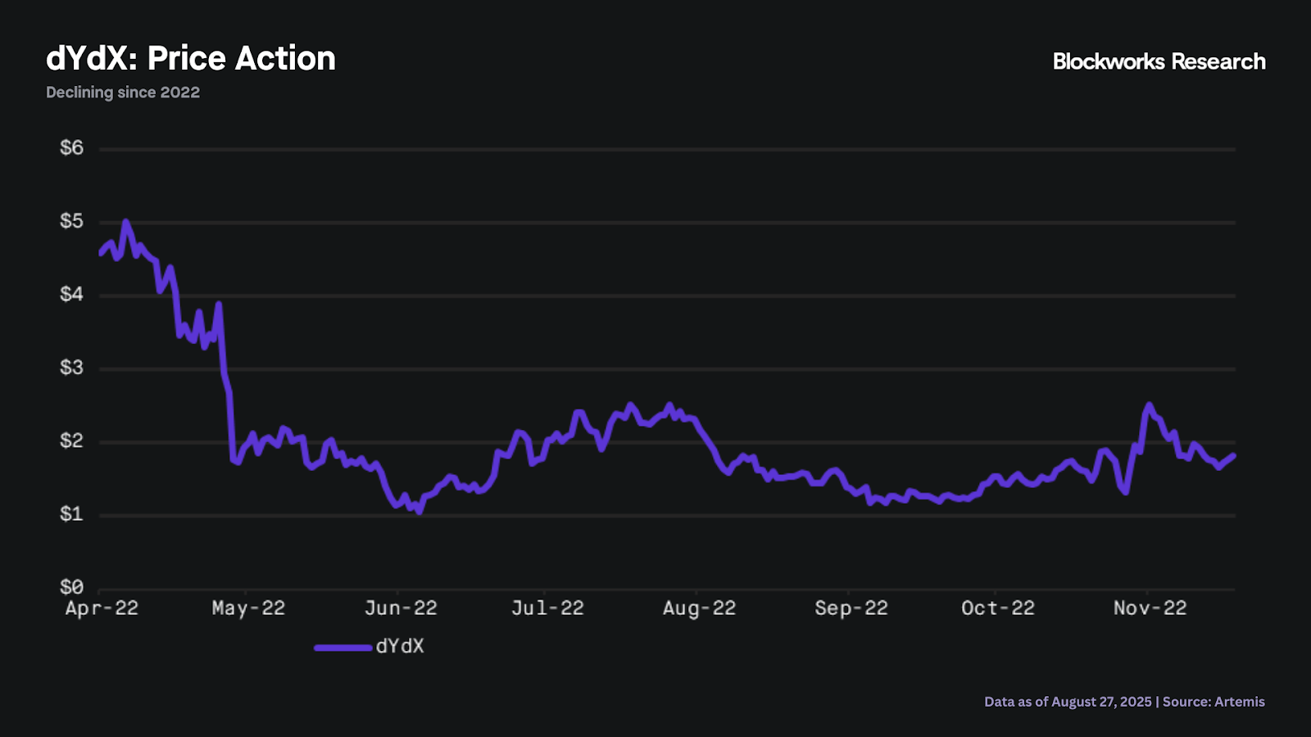The height and width of the screenshot is (737, 1311).
Task: Click the May-22 x-axis label
Action: coord(248,608)
